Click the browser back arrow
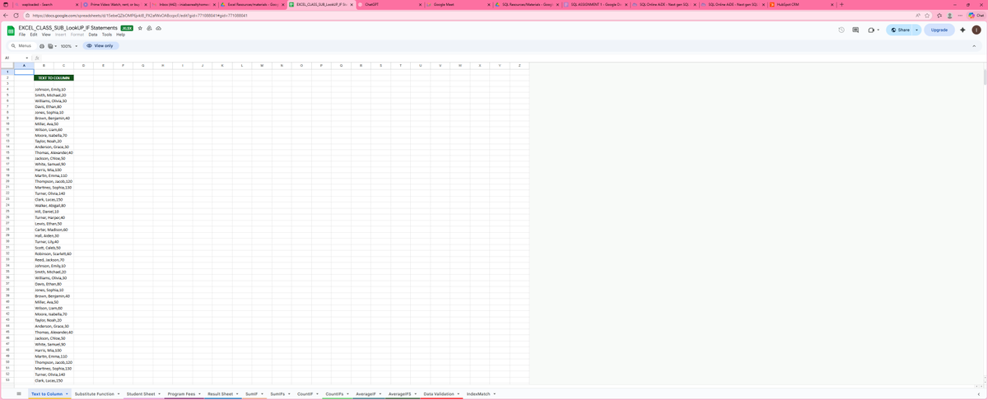 [7, 16]
